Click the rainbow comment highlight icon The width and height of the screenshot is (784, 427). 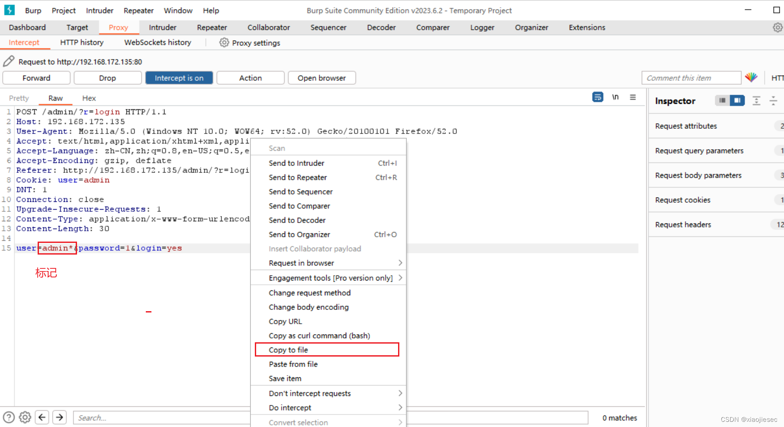click(752, 77)
